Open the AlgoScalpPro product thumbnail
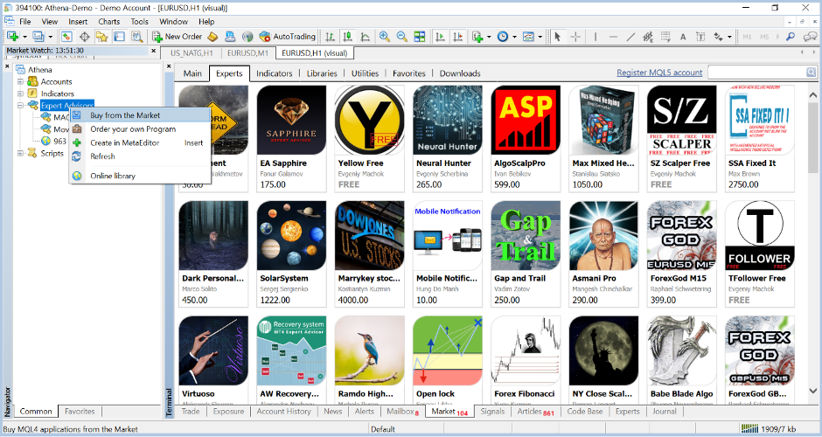Image resolution: width=822 pixels, height=437 pixels. (526, 120)
